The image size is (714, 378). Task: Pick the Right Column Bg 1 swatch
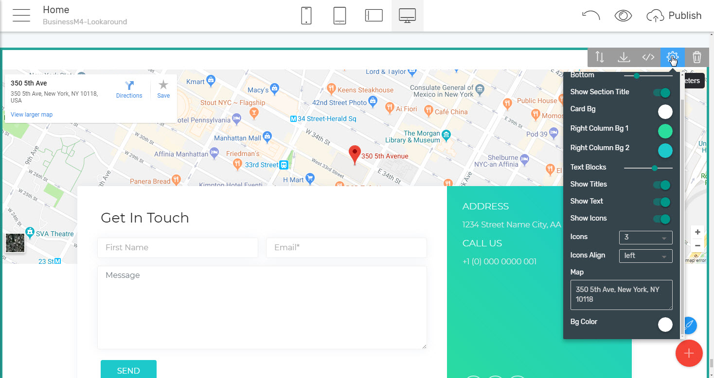tap(665, 131)
